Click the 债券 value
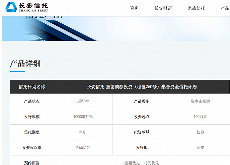 (x=200, y=132)
